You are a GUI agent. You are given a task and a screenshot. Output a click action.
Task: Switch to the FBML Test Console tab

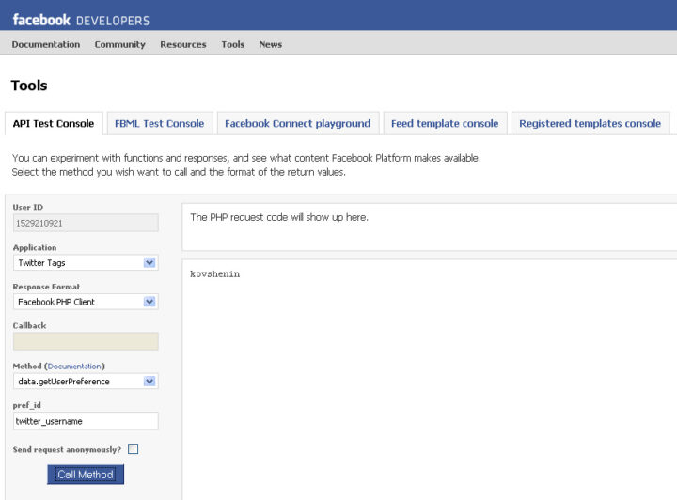tap(160, 124)
